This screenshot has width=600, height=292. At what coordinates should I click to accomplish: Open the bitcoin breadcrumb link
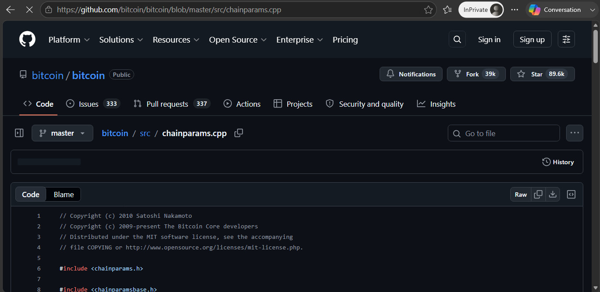pos(115,133)
